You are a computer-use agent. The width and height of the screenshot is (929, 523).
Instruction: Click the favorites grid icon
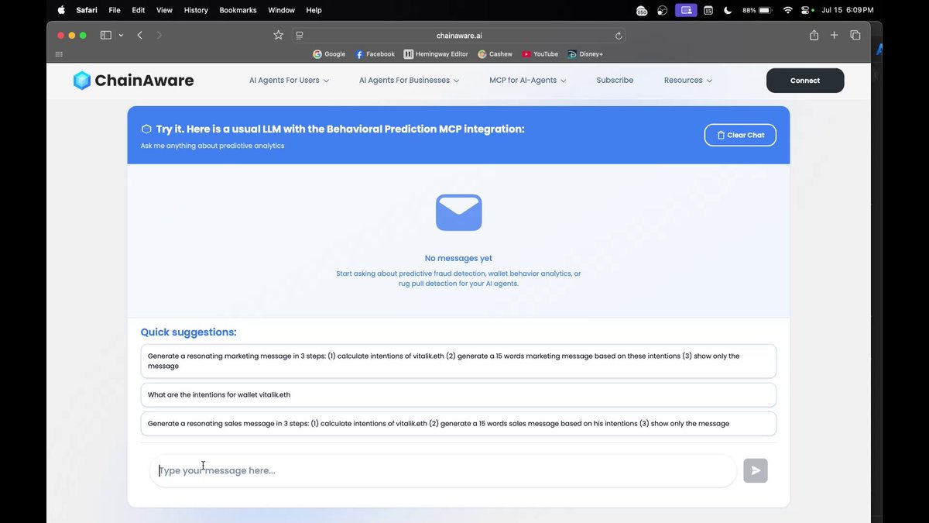59,54
